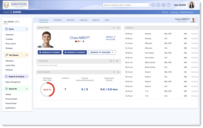203x128 pixels.
Task: Open the settings gear icon in header
Action: (164, 5)
